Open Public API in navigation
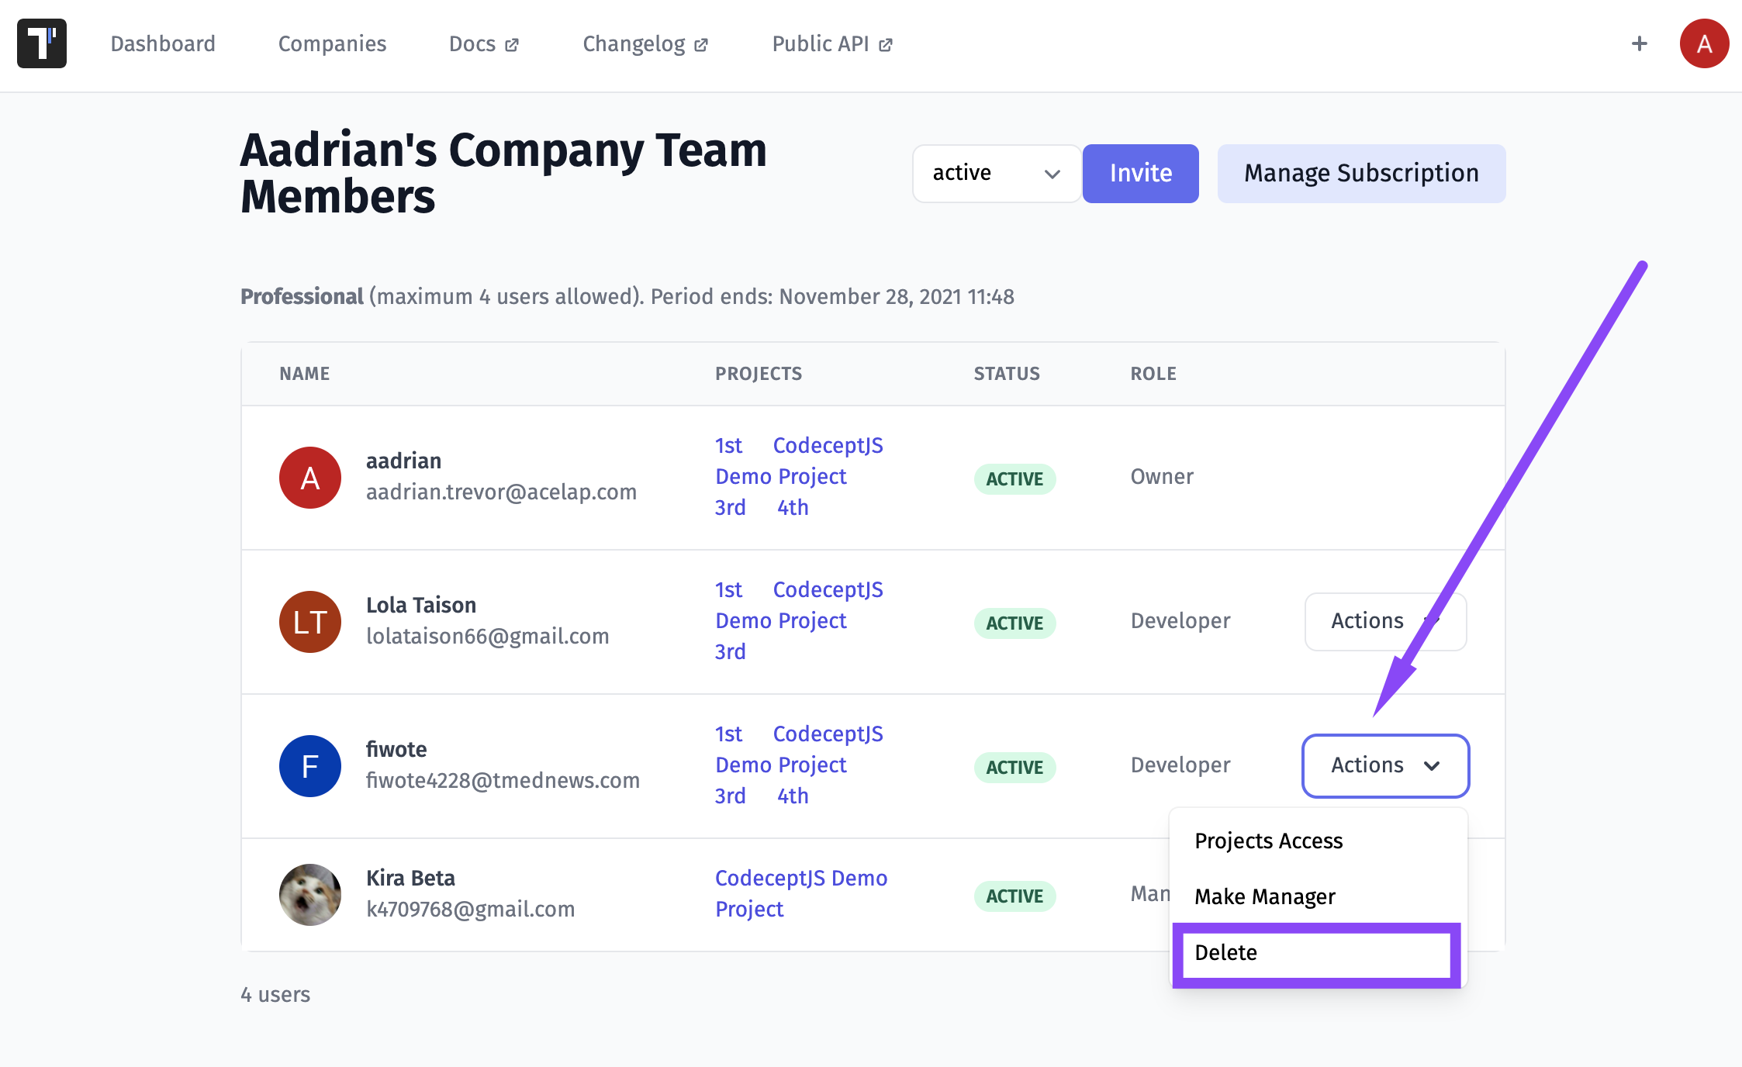 pos(832,43)
